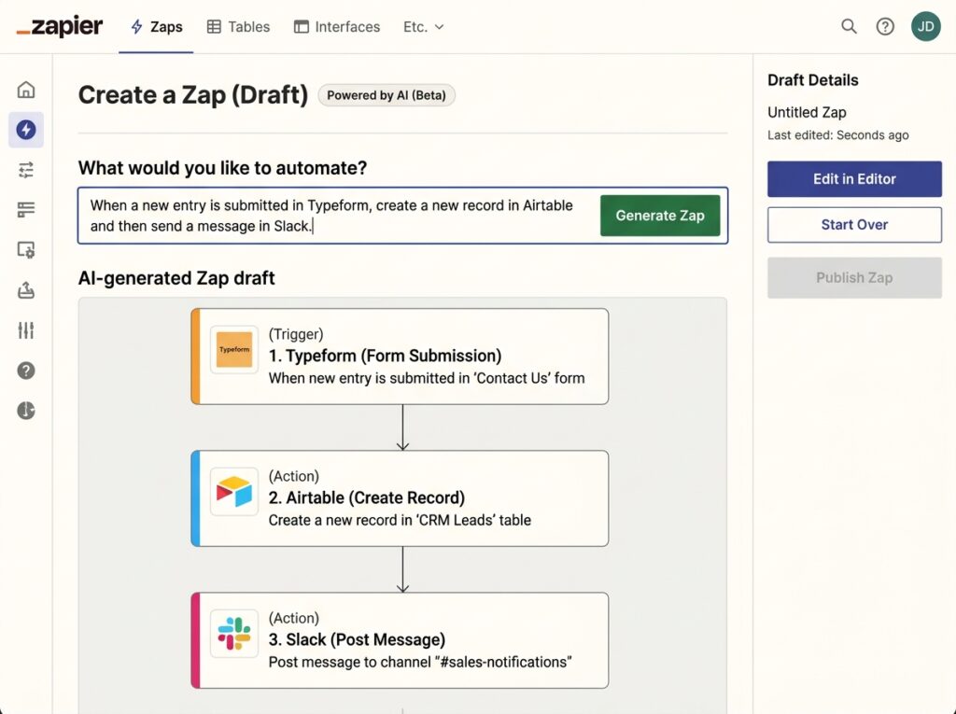Select the Typeform Form Submission trigger step

(x=400, y=357)
